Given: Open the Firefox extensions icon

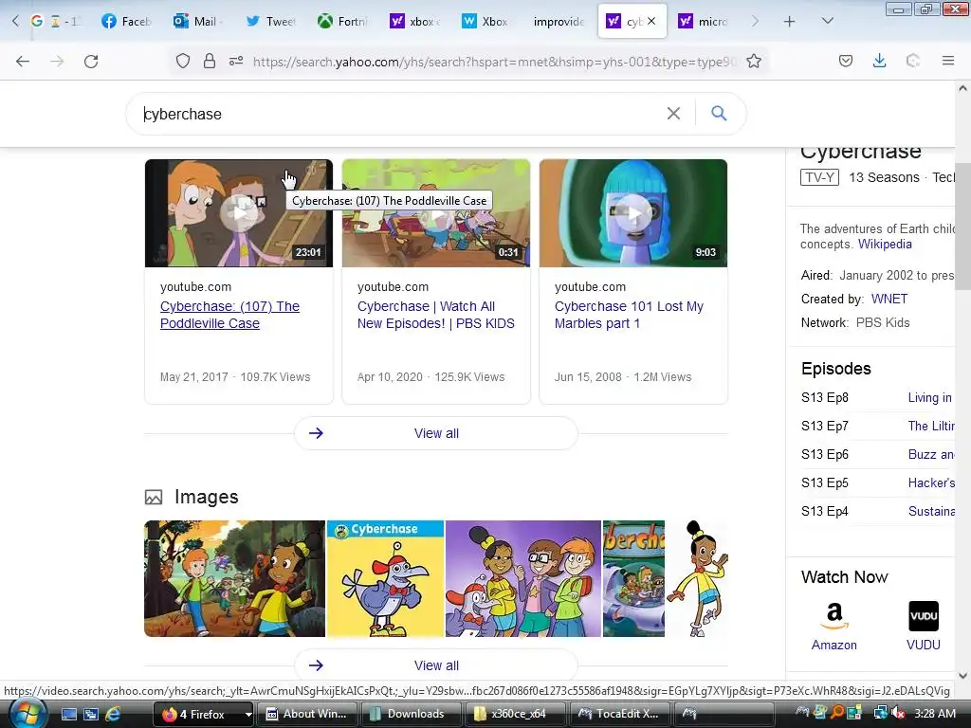Looking at the screenshot, I should click(x=913, y=62).
